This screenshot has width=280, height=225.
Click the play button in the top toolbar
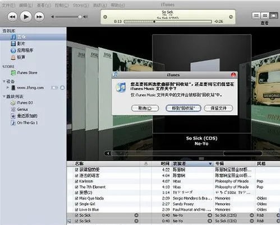pyautogui.click(x=26, y=17)
